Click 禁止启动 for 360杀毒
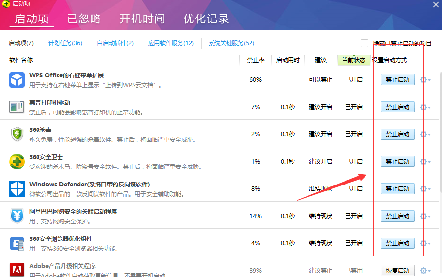The image size is (442, 277). click(398, 134)
